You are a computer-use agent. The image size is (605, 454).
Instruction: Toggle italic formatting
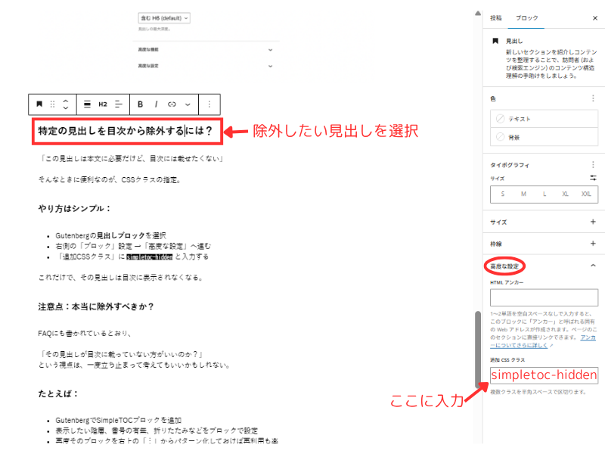pyautogui.click(x=157, y=104)
